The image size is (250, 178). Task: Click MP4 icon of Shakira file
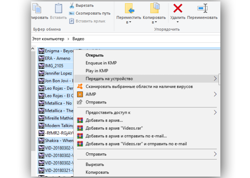[41, 141]
